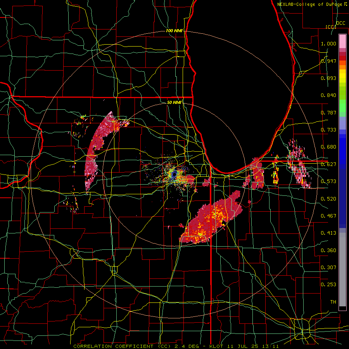Click the 50 NMI range ring label
The image size is (349, 349).
[x=174, y=102]
